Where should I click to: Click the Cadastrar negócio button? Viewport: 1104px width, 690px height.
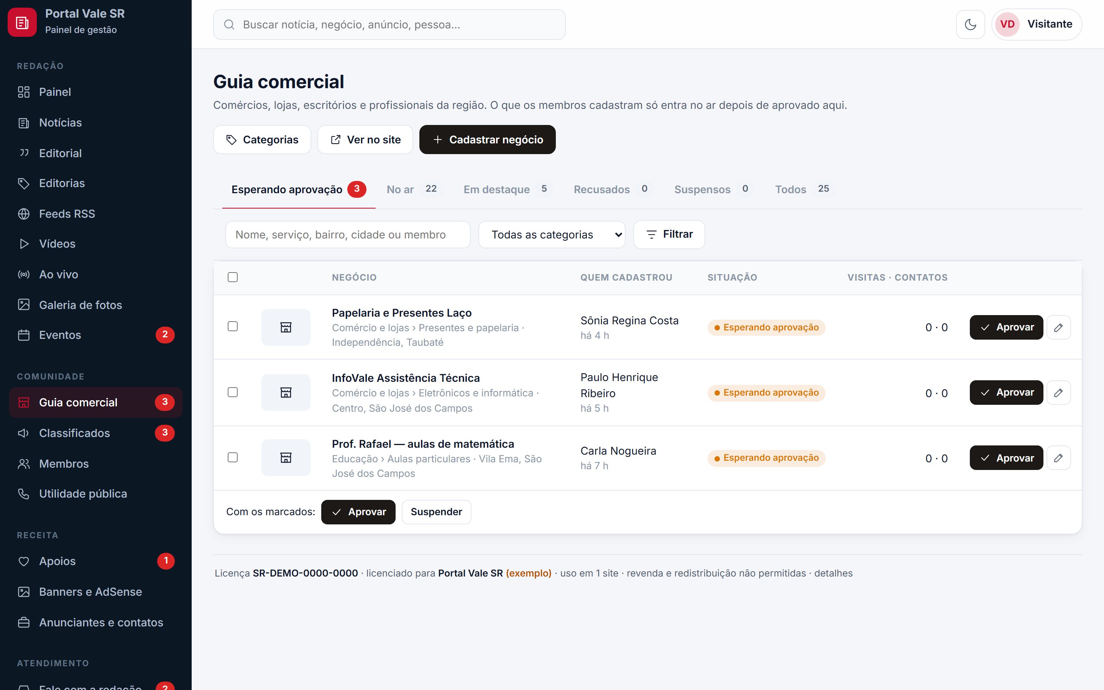tap(487, 140)
